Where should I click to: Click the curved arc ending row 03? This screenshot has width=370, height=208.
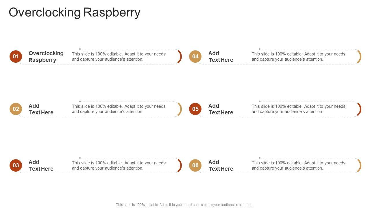tap(180, 166)
